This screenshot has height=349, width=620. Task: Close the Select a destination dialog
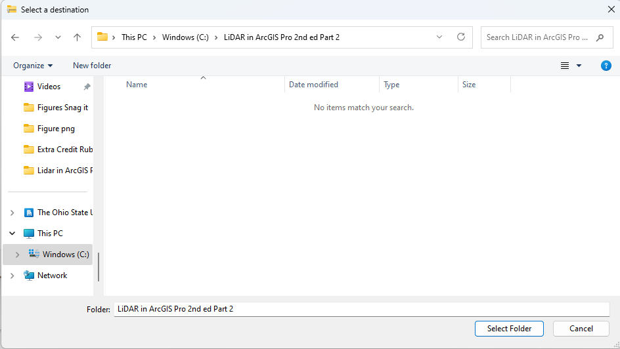611,9
